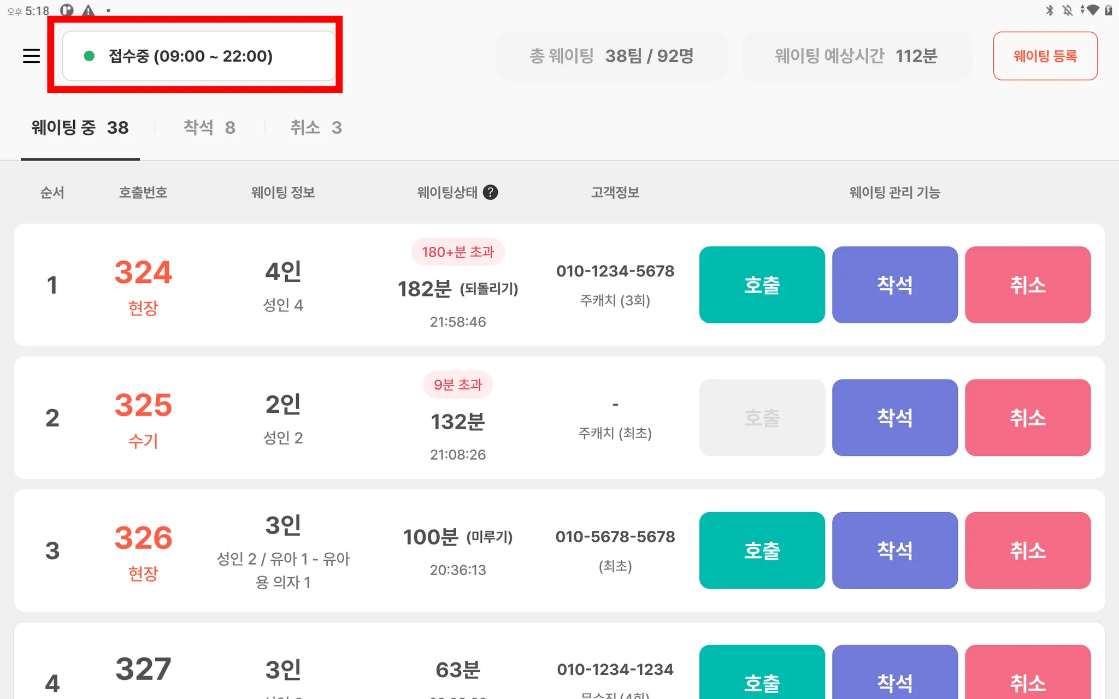
Task: Call waiting number 327 with 호출
Action: pyautogui.click(x=762, y=677)
